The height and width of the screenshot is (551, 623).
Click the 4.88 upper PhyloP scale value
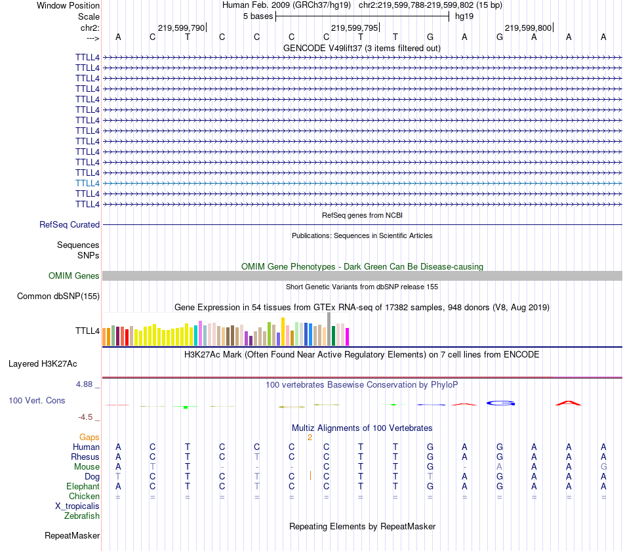point(84,384)
